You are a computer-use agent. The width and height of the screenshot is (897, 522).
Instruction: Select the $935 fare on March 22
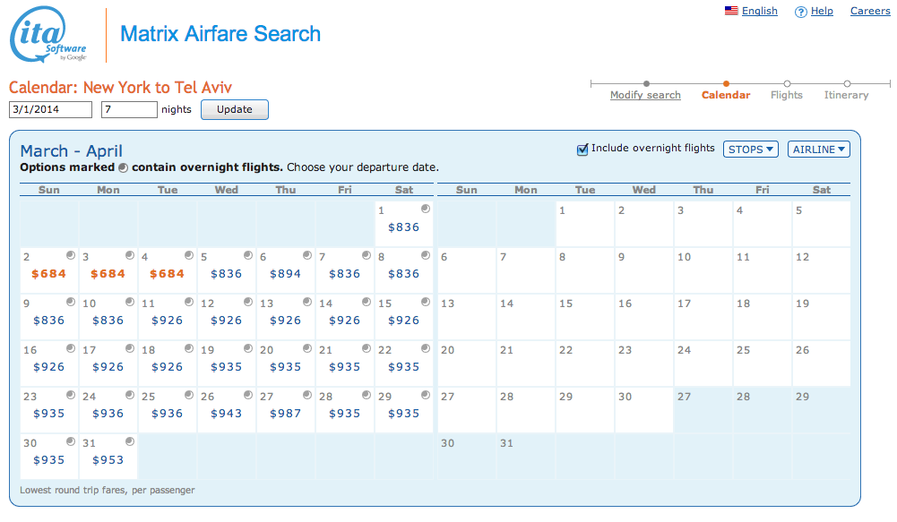(x=404, y=367)
